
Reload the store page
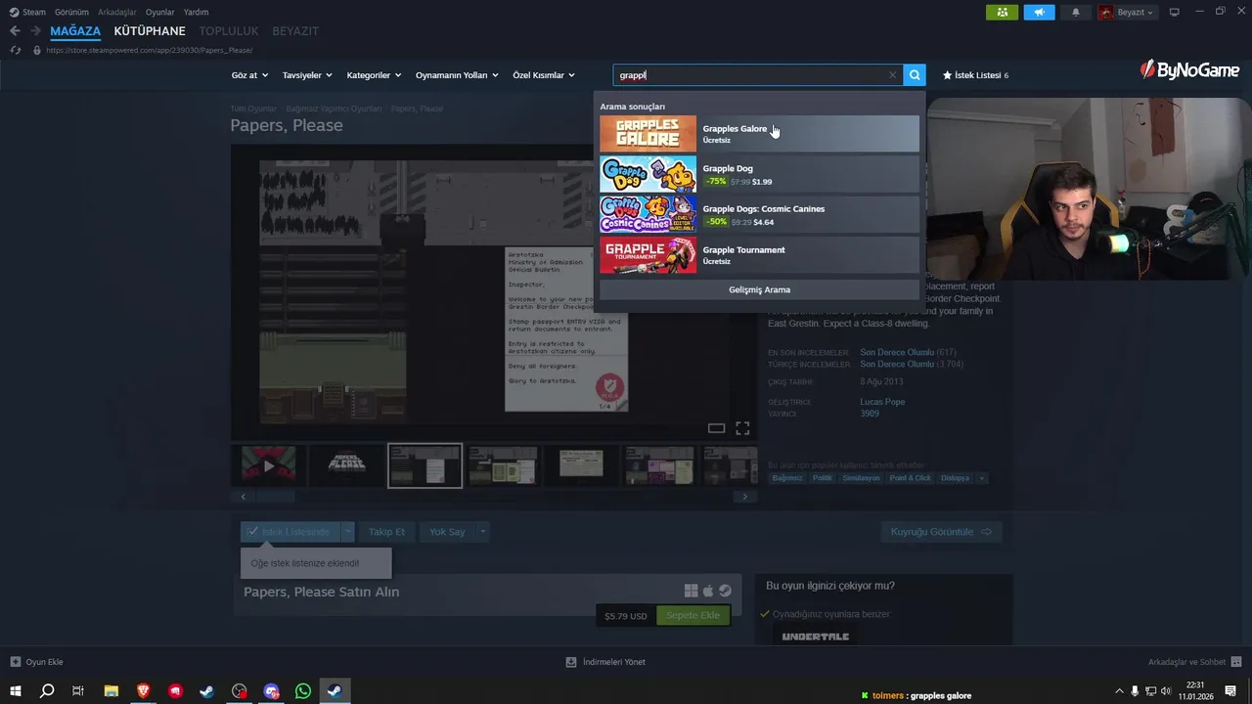pyautogui.click(x=15, y=50)
